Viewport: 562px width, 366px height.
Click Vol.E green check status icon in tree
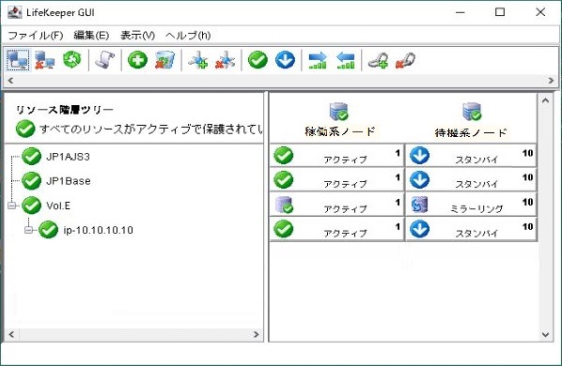pyautogui.click(x=32, y=206)
